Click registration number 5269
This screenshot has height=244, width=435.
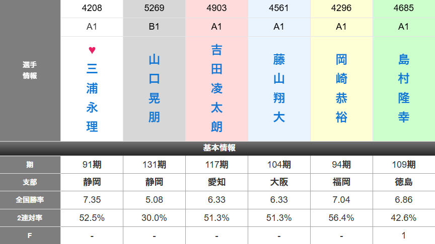click(154, 8)
